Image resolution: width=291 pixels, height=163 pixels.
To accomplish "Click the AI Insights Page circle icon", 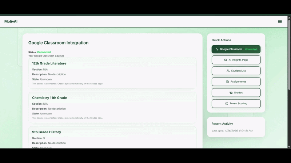I will click(226, 60).
